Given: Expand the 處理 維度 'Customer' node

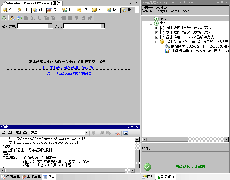Looking at the screenshot, I should point(156,37).
